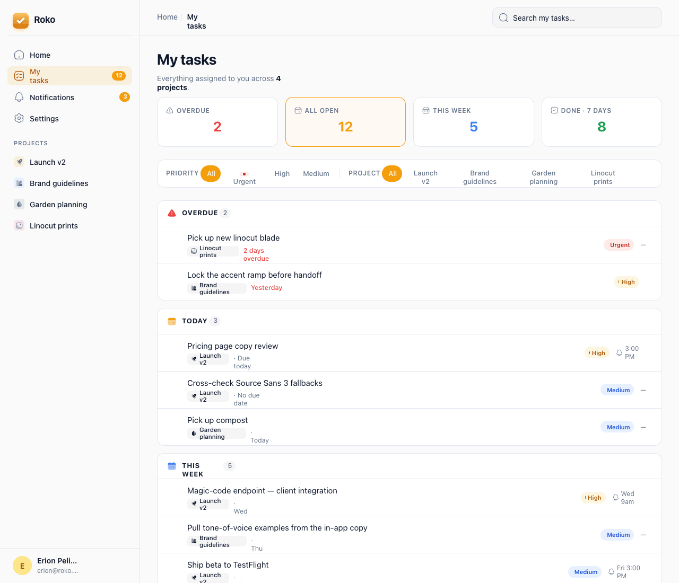Click the reminder bell beside 3:00 PM
This screenshot has width=679, height=583.
pos(619,352)
